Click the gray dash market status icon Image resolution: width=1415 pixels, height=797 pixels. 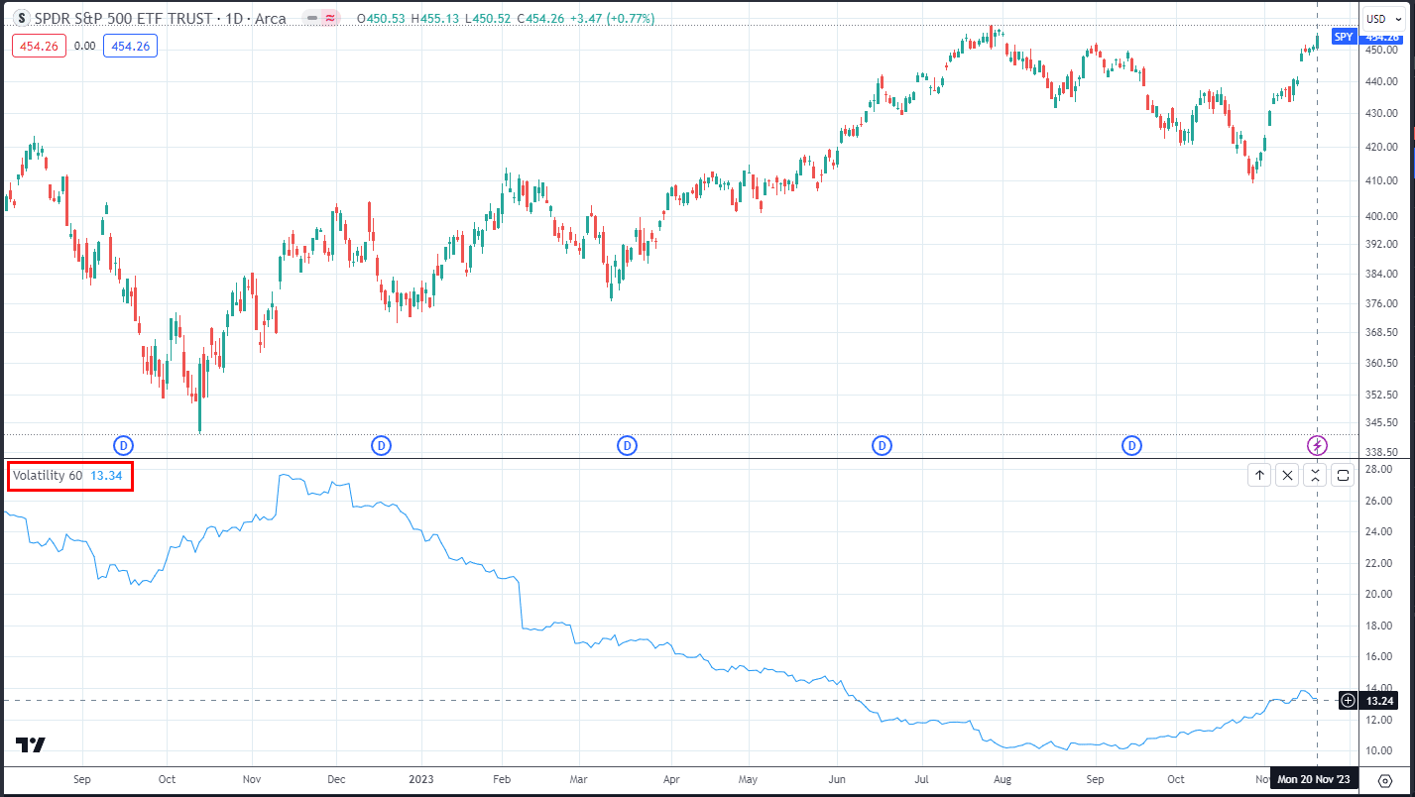[x=311, y=19]
